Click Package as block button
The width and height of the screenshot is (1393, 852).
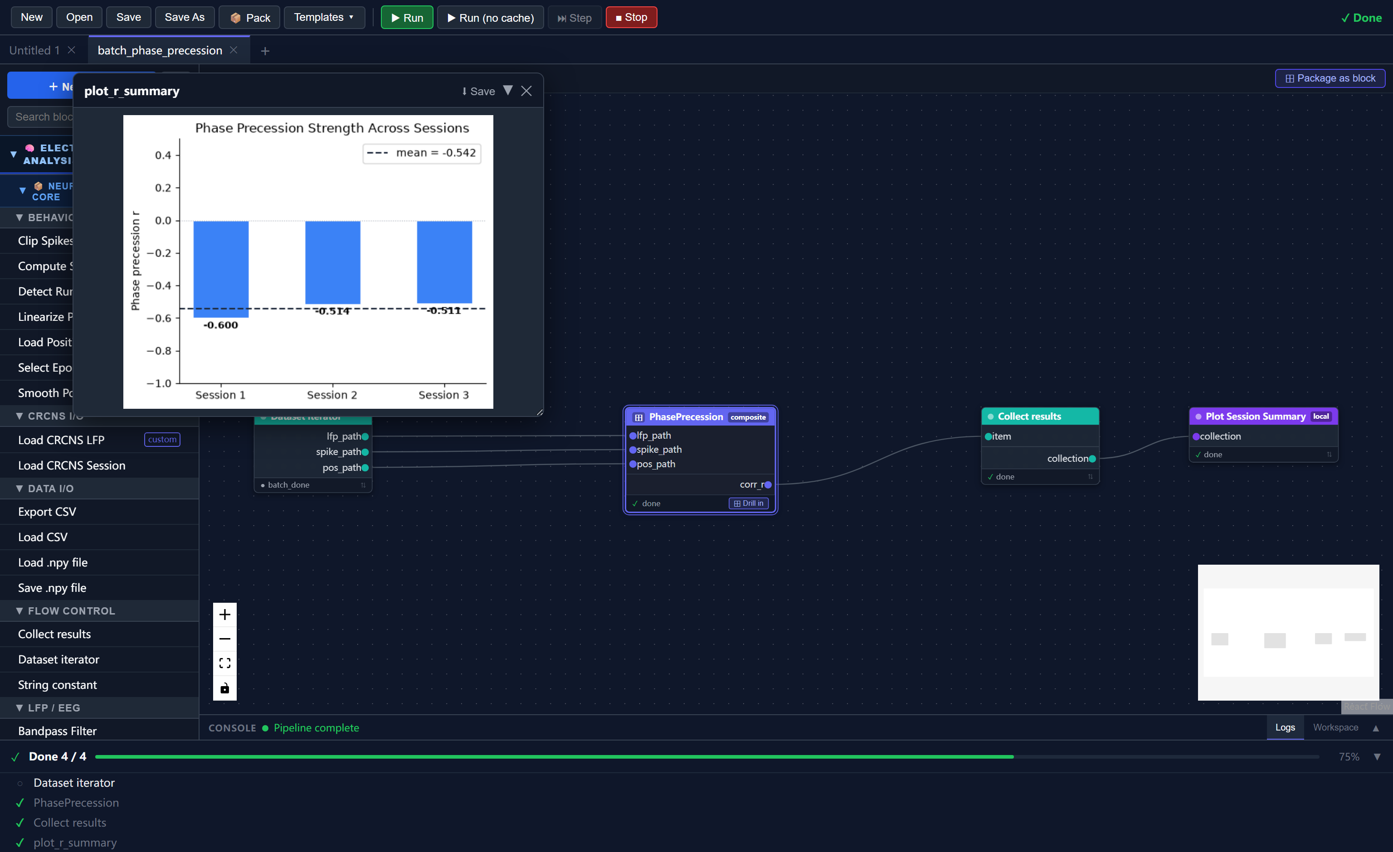(x=1330, y=78)
